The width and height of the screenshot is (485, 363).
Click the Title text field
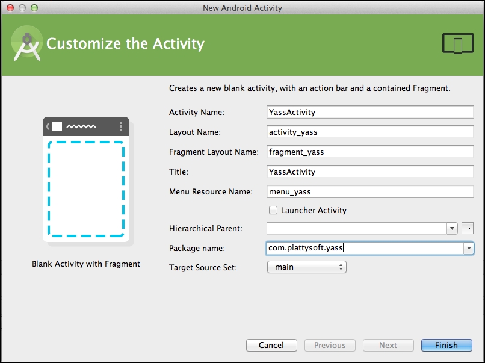[370, 172]
